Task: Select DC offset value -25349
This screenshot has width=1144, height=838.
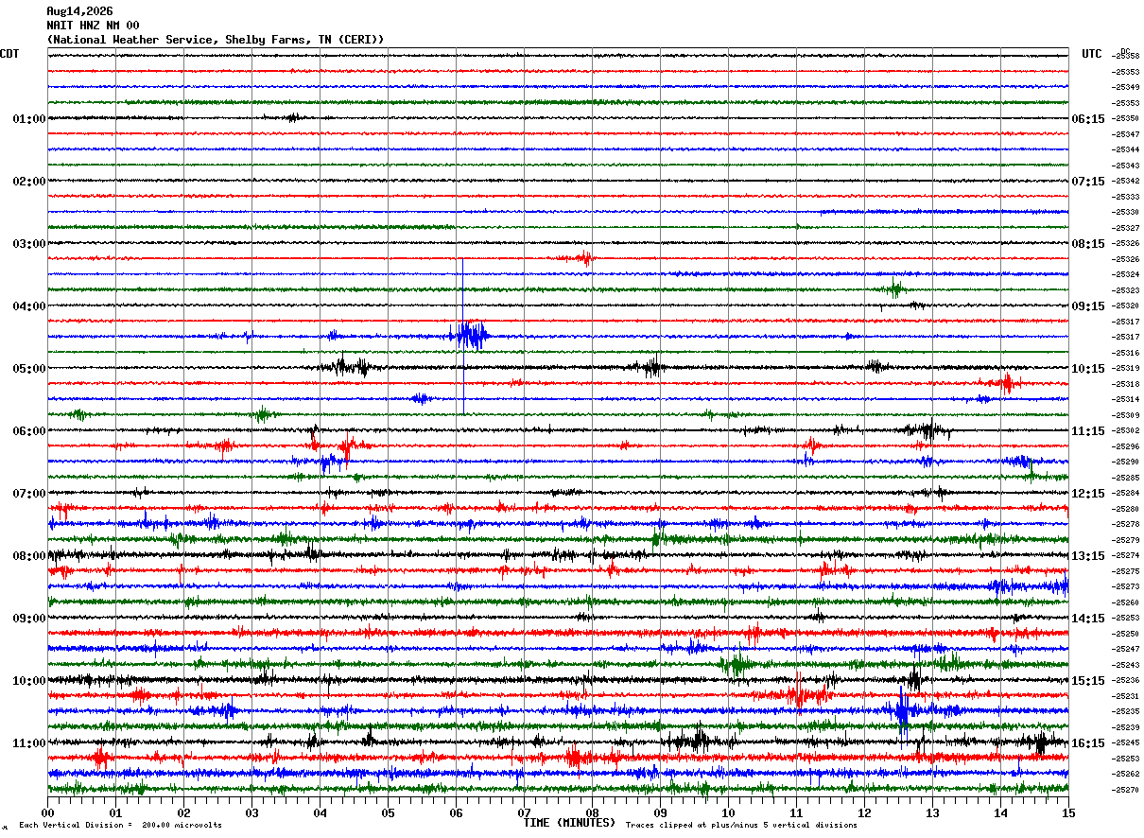Action: pos(1126,88)
